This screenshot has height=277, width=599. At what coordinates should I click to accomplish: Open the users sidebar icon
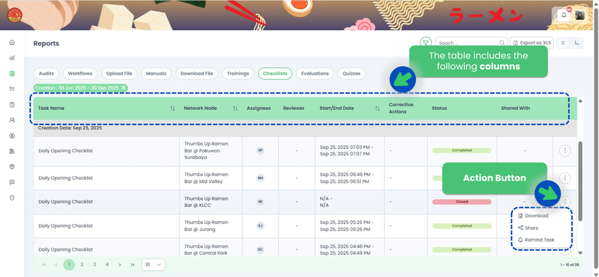point(12,120)
